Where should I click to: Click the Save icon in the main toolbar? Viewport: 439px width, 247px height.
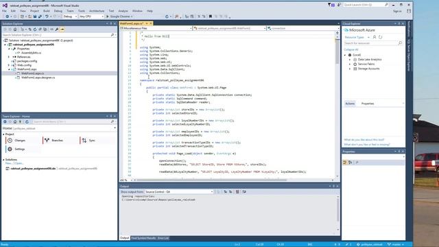[35, 16]
